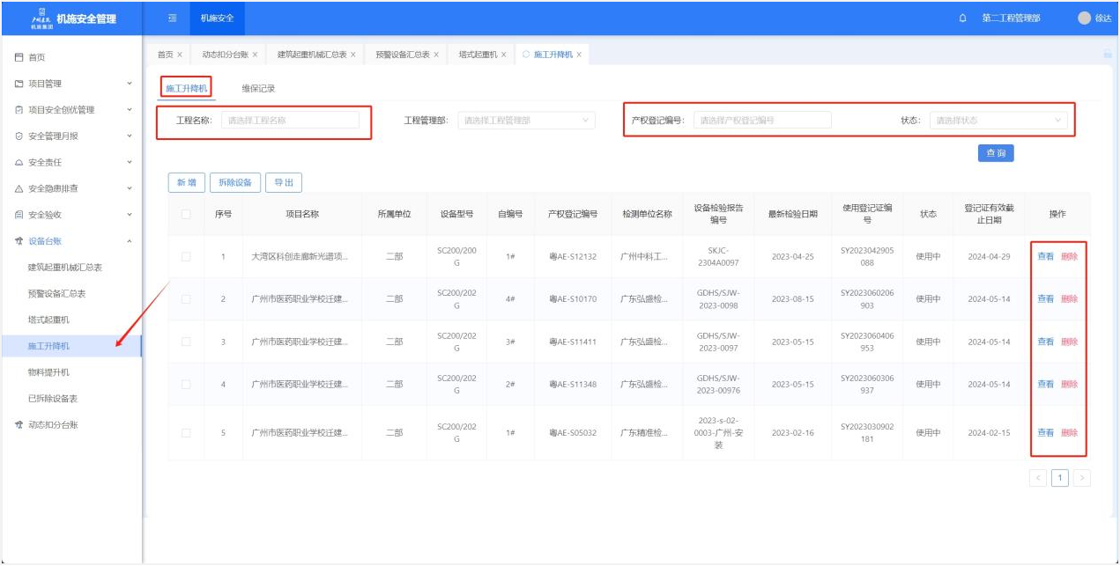Click the 导出 export button
1120x566 pixels.
click(x=283, y=182)
